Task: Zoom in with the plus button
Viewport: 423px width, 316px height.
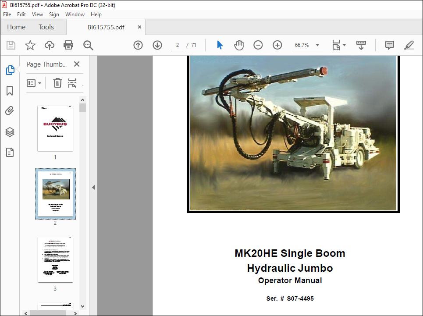Action: coord(277,45)
